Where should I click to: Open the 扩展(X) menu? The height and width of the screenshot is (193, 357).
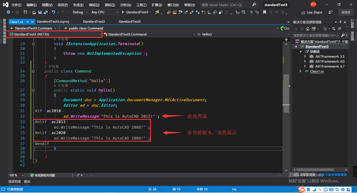point(157,5)
